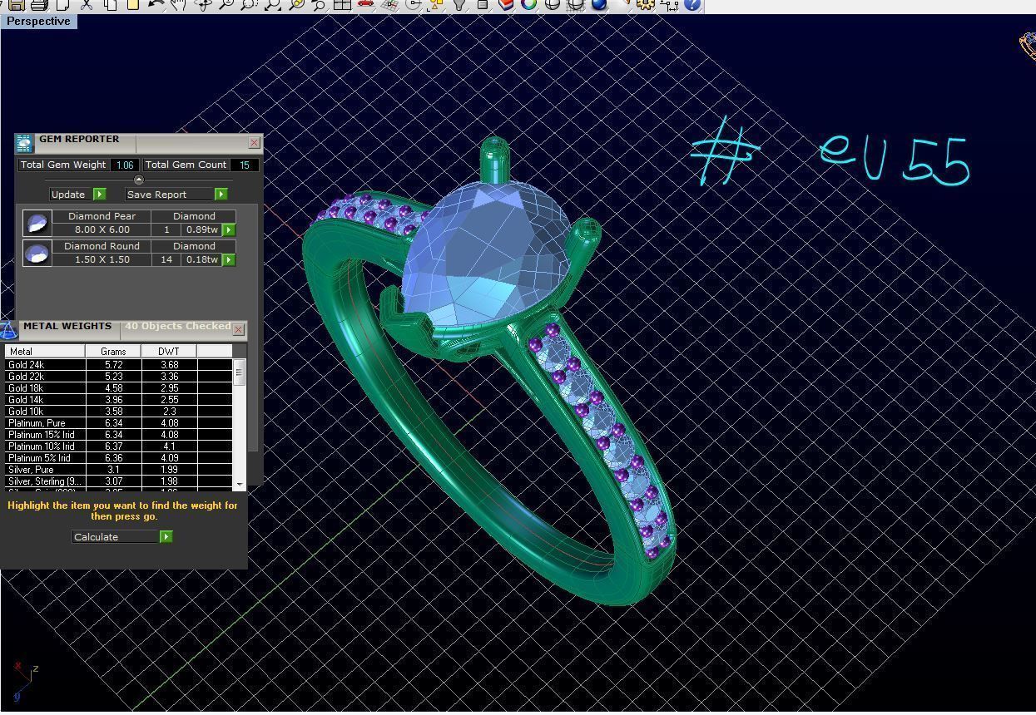Select the Gold 14k row
1036x715 pixels.
[118, 400]
